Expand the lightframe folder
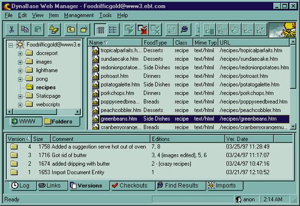300x206 pixels. coord(20,71)
